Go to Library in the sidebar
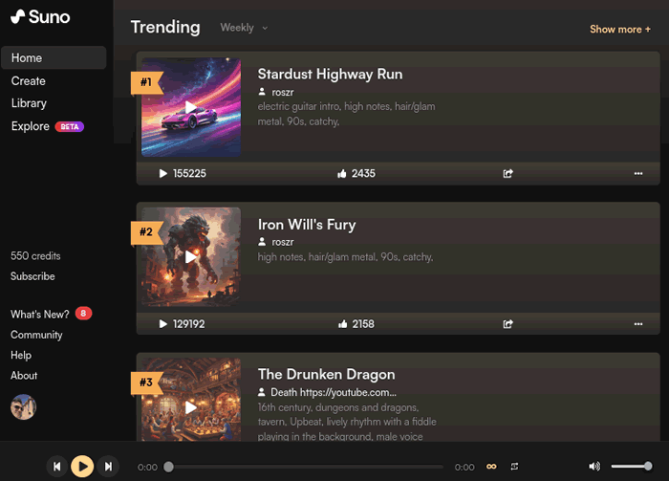This screenshot has height=481, width=669. point(29,103)
